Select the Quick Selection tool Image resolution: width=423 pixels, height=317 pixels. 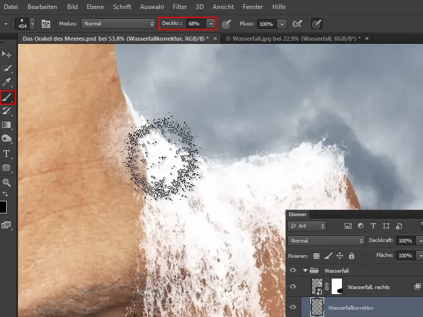[6, 68]
